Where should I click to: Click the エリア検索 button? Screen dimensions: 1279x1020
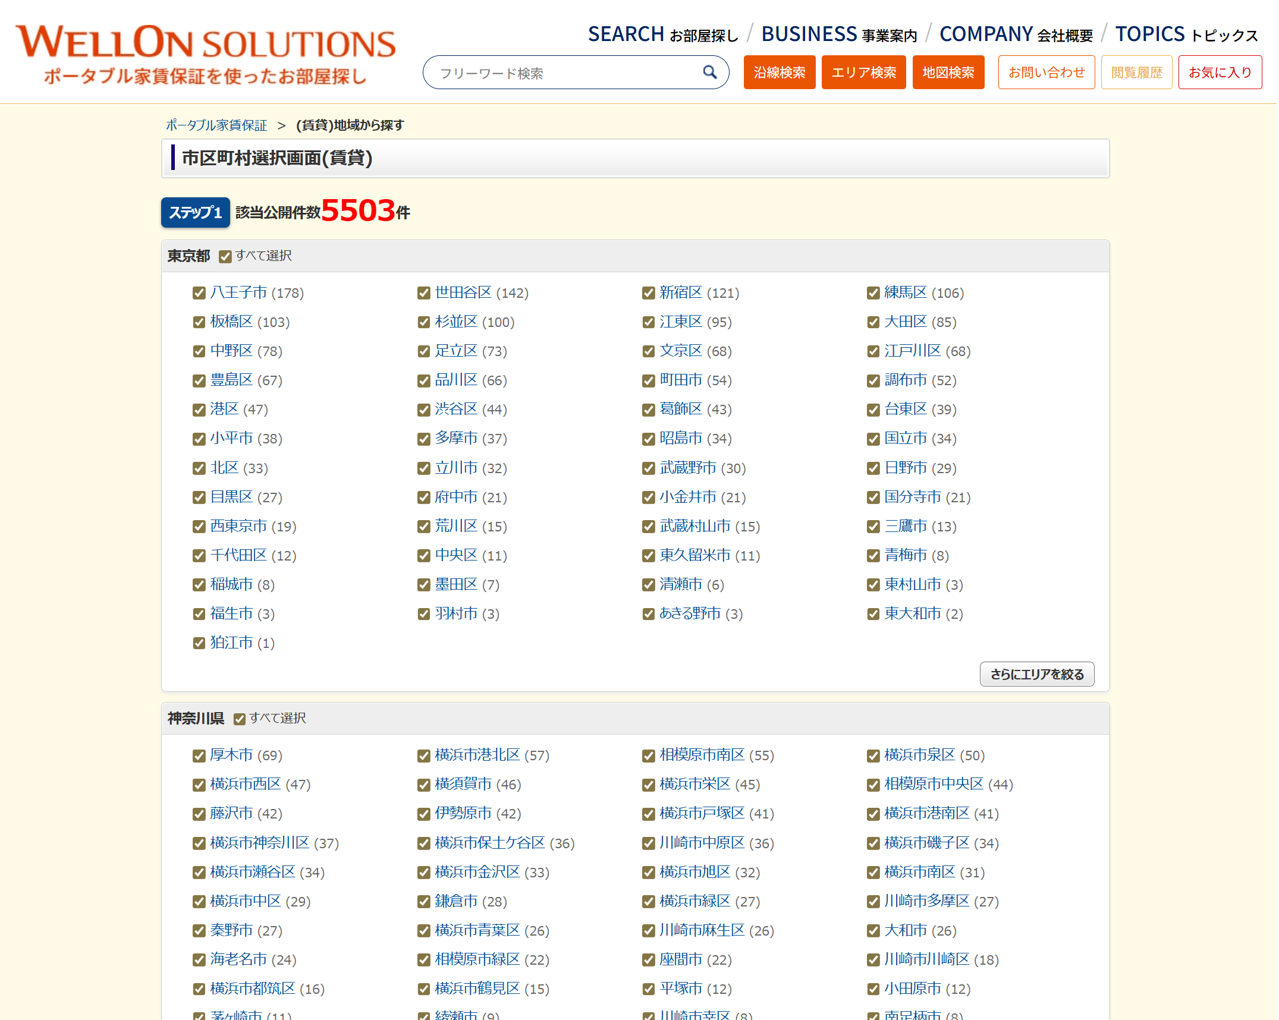(x=863, y=73)
